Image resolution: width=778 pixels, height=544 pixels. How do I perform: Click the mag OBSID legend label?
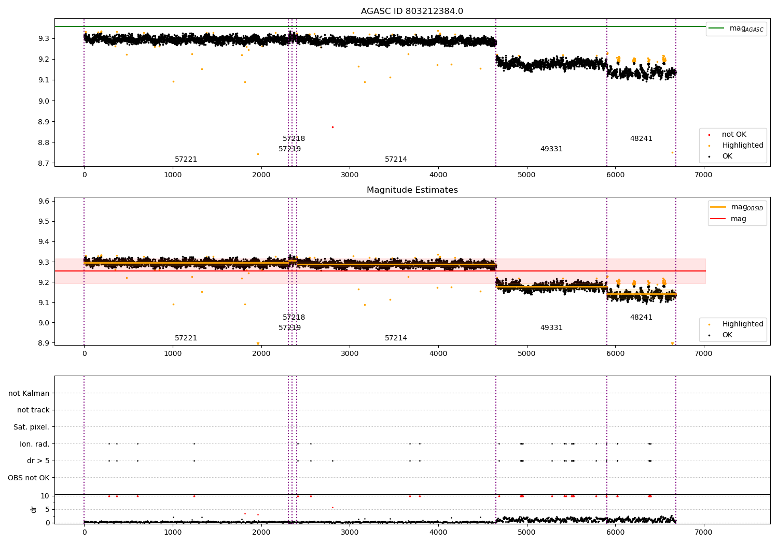coord(747,207)
